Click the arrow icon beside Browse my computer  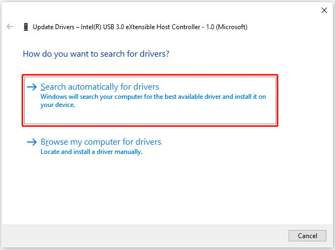(32, 142)
